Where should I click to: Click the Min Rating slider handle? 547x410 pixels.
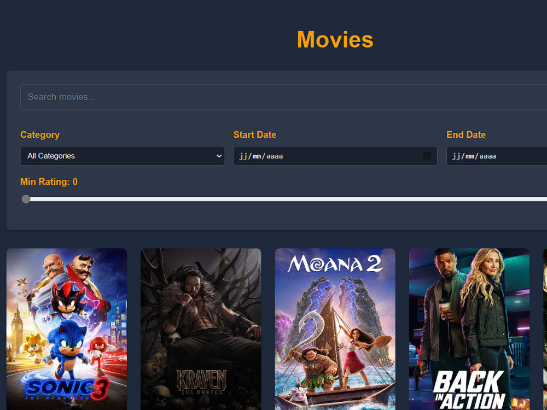(26, 199)
